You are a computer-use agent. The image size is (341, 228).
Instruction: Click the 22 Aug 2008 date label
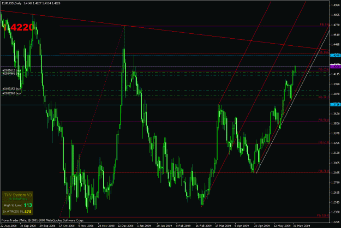tap(9, 226)
